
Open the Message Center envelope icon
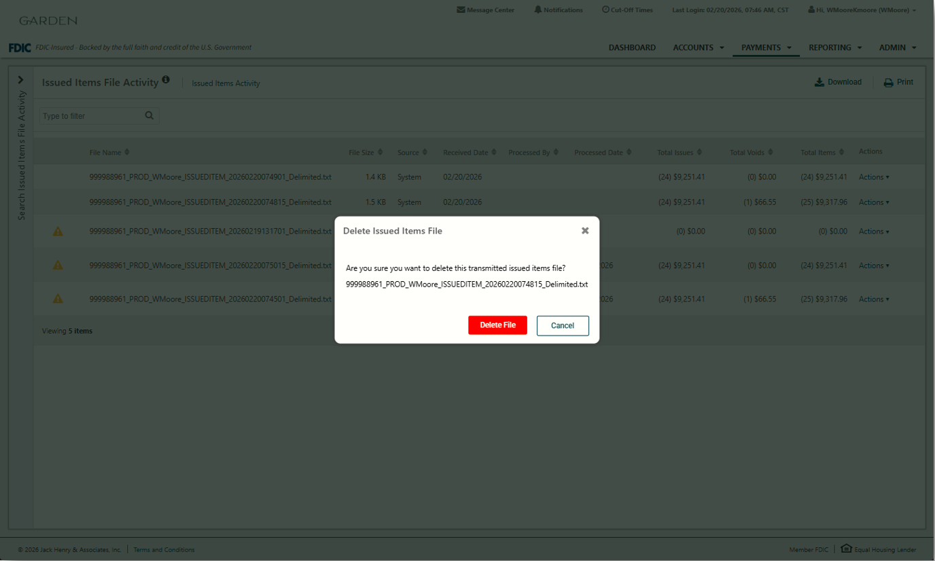pyautogui.click(x=461, y=10)
